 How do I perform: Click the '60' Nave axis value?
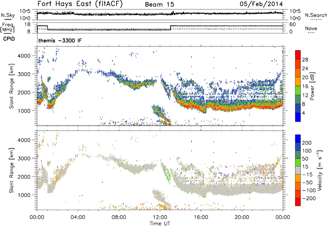(293, 24)
